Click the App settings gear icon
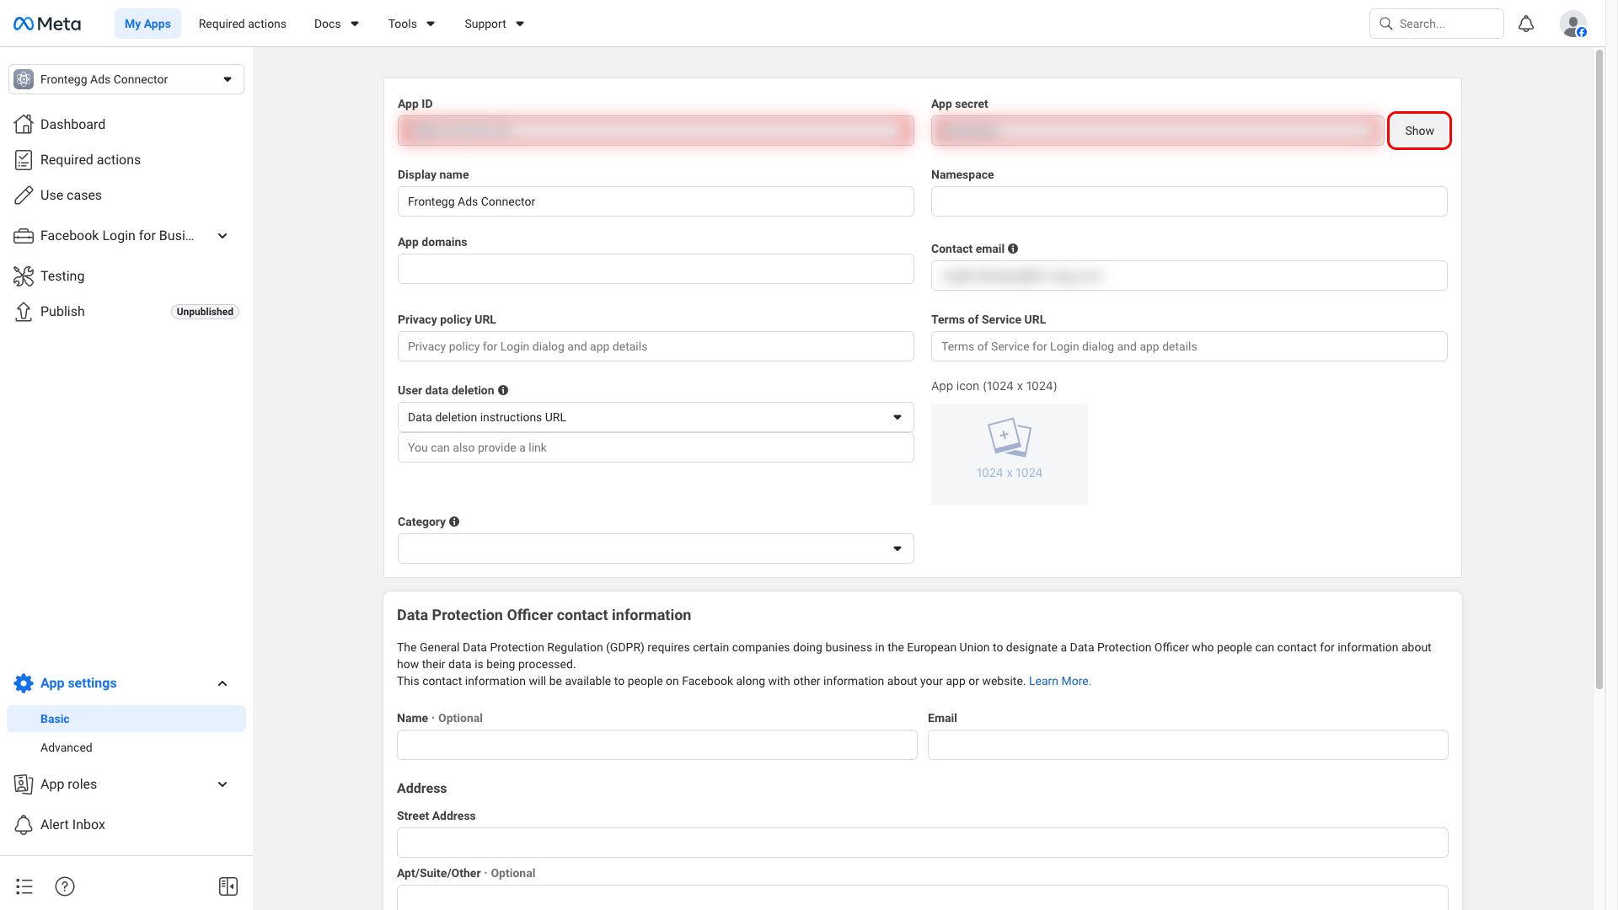1618x910 pixels. coord(24,683)
